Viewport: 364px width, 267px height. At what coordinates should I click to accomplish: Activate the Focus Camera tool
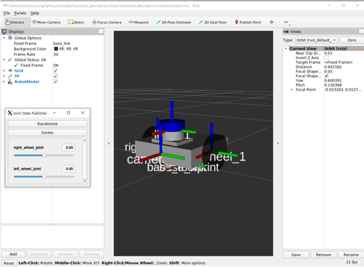(x=107, y=23)
